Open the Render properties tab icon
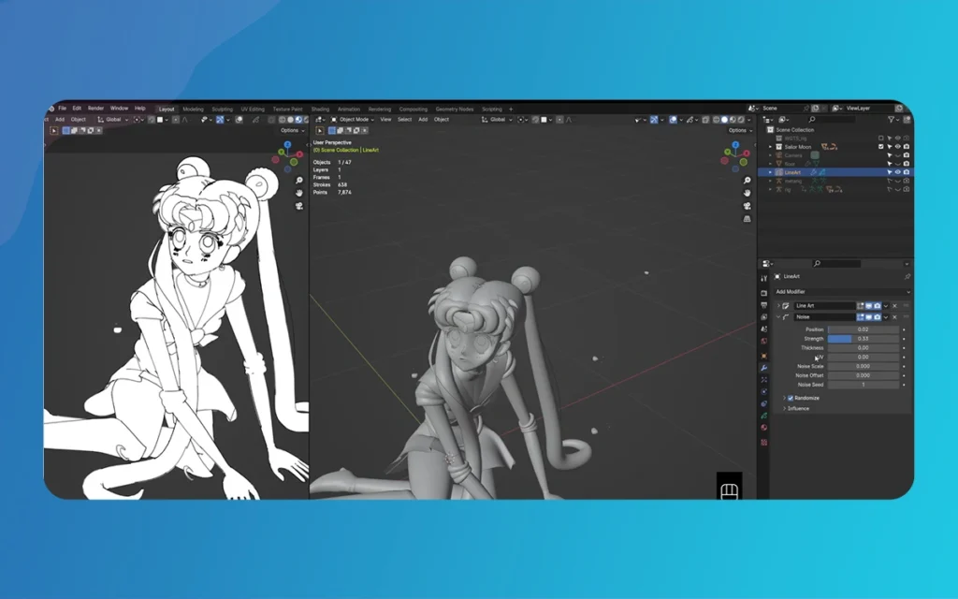This screenshot has height=599, width=958. tap(763, 293)
